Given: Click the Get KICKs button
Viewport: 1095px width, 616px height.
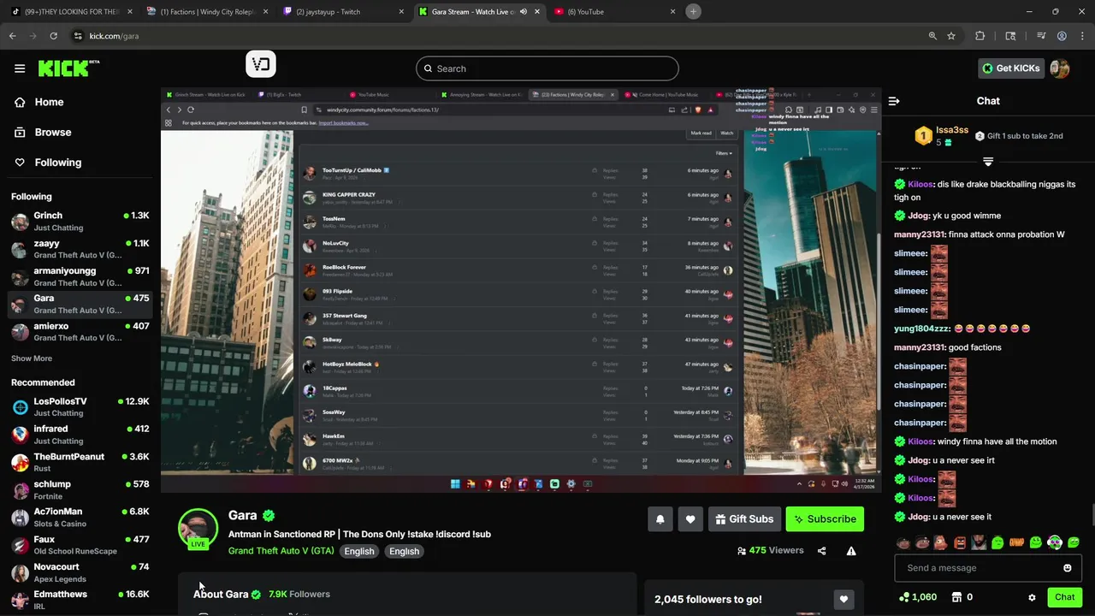Looking at the screenshot, I should point(1010,68).
